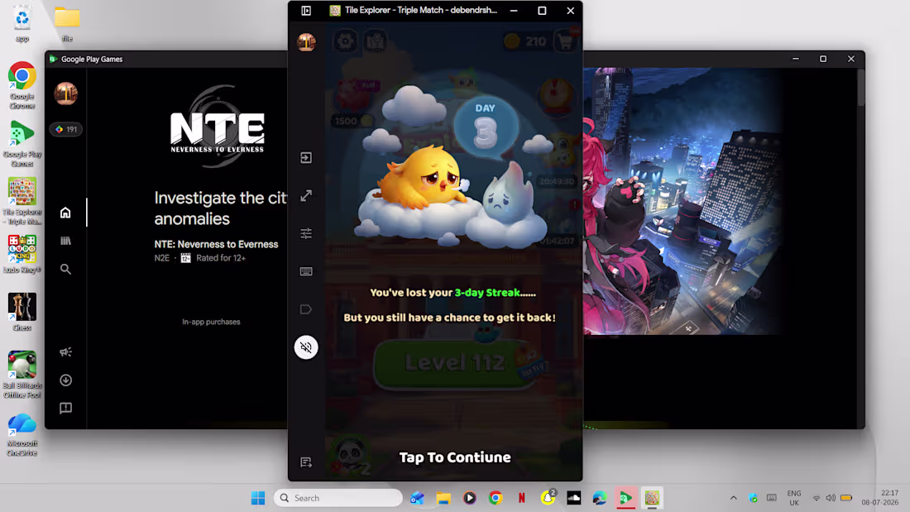Select the Microsoft OneDrive desktop shortcut
This screenshot has width=910, height=512.
point(22,435)
